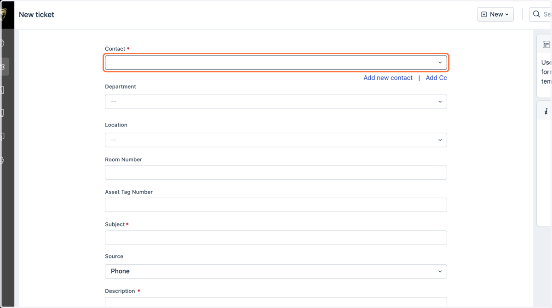The image size is (552, 308).
Task: Open the Source dropdown showing Phone
Action: (276, 271)
